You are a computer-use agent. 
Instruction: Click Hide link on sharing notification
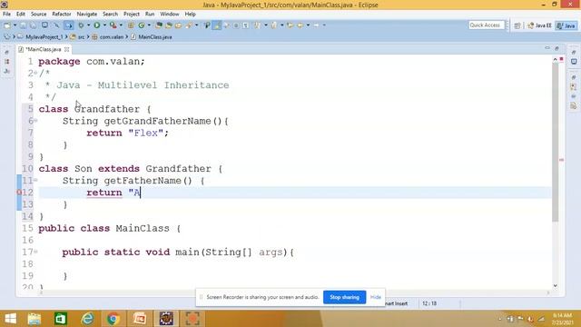point(375,297)
